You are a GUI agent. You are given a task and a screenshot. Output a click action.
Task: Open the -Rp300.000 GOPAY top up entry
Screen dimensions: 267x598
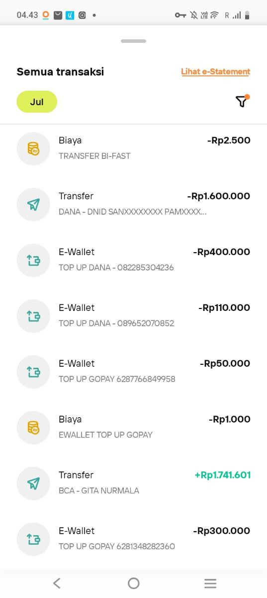[x=133, y=539]
